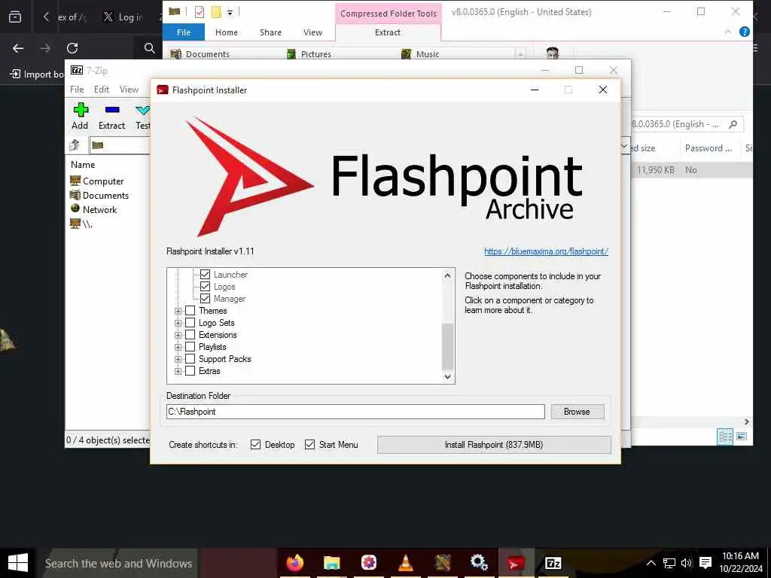Screen dimensions: 771x578
Task: Open VLC media player from the taskbar
Action: pos(406,563)
